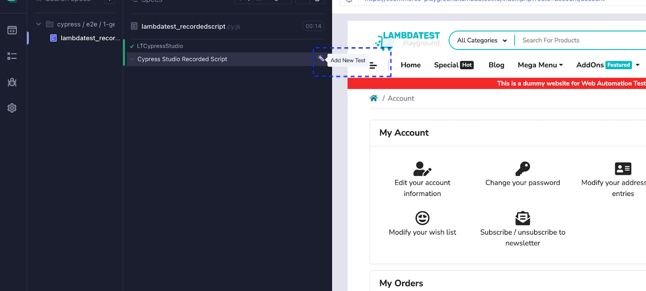Open Modify your wish list
Image resolution: width=646 pixels, height=291 pixels.
(x=422, y=223)
